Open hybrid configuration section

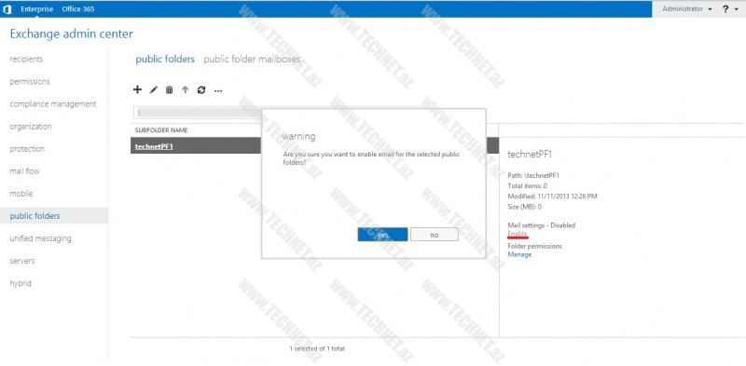click(21, 283)
